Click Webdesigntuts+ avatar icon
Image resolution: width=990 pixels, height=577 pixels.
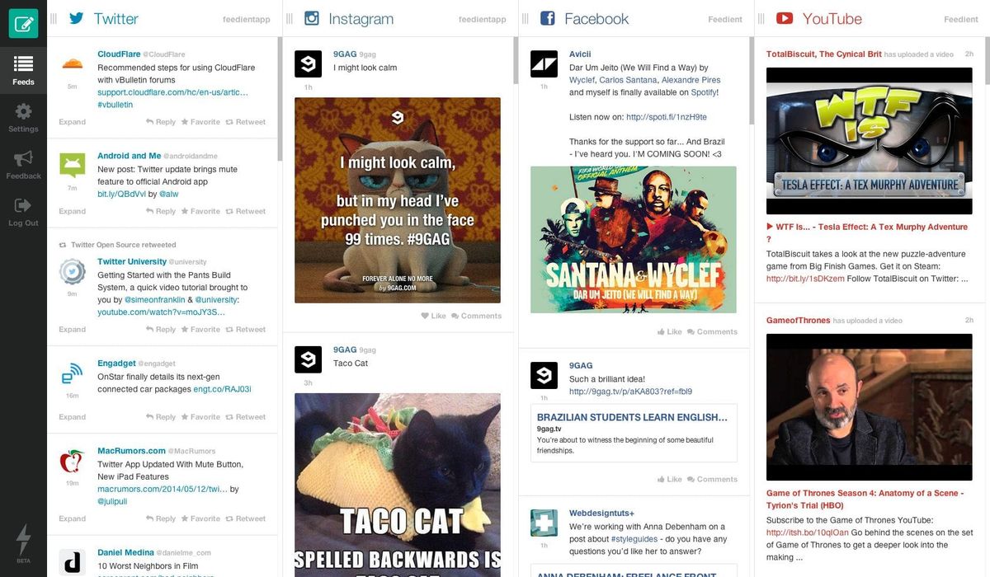click(x=544, y=523)
